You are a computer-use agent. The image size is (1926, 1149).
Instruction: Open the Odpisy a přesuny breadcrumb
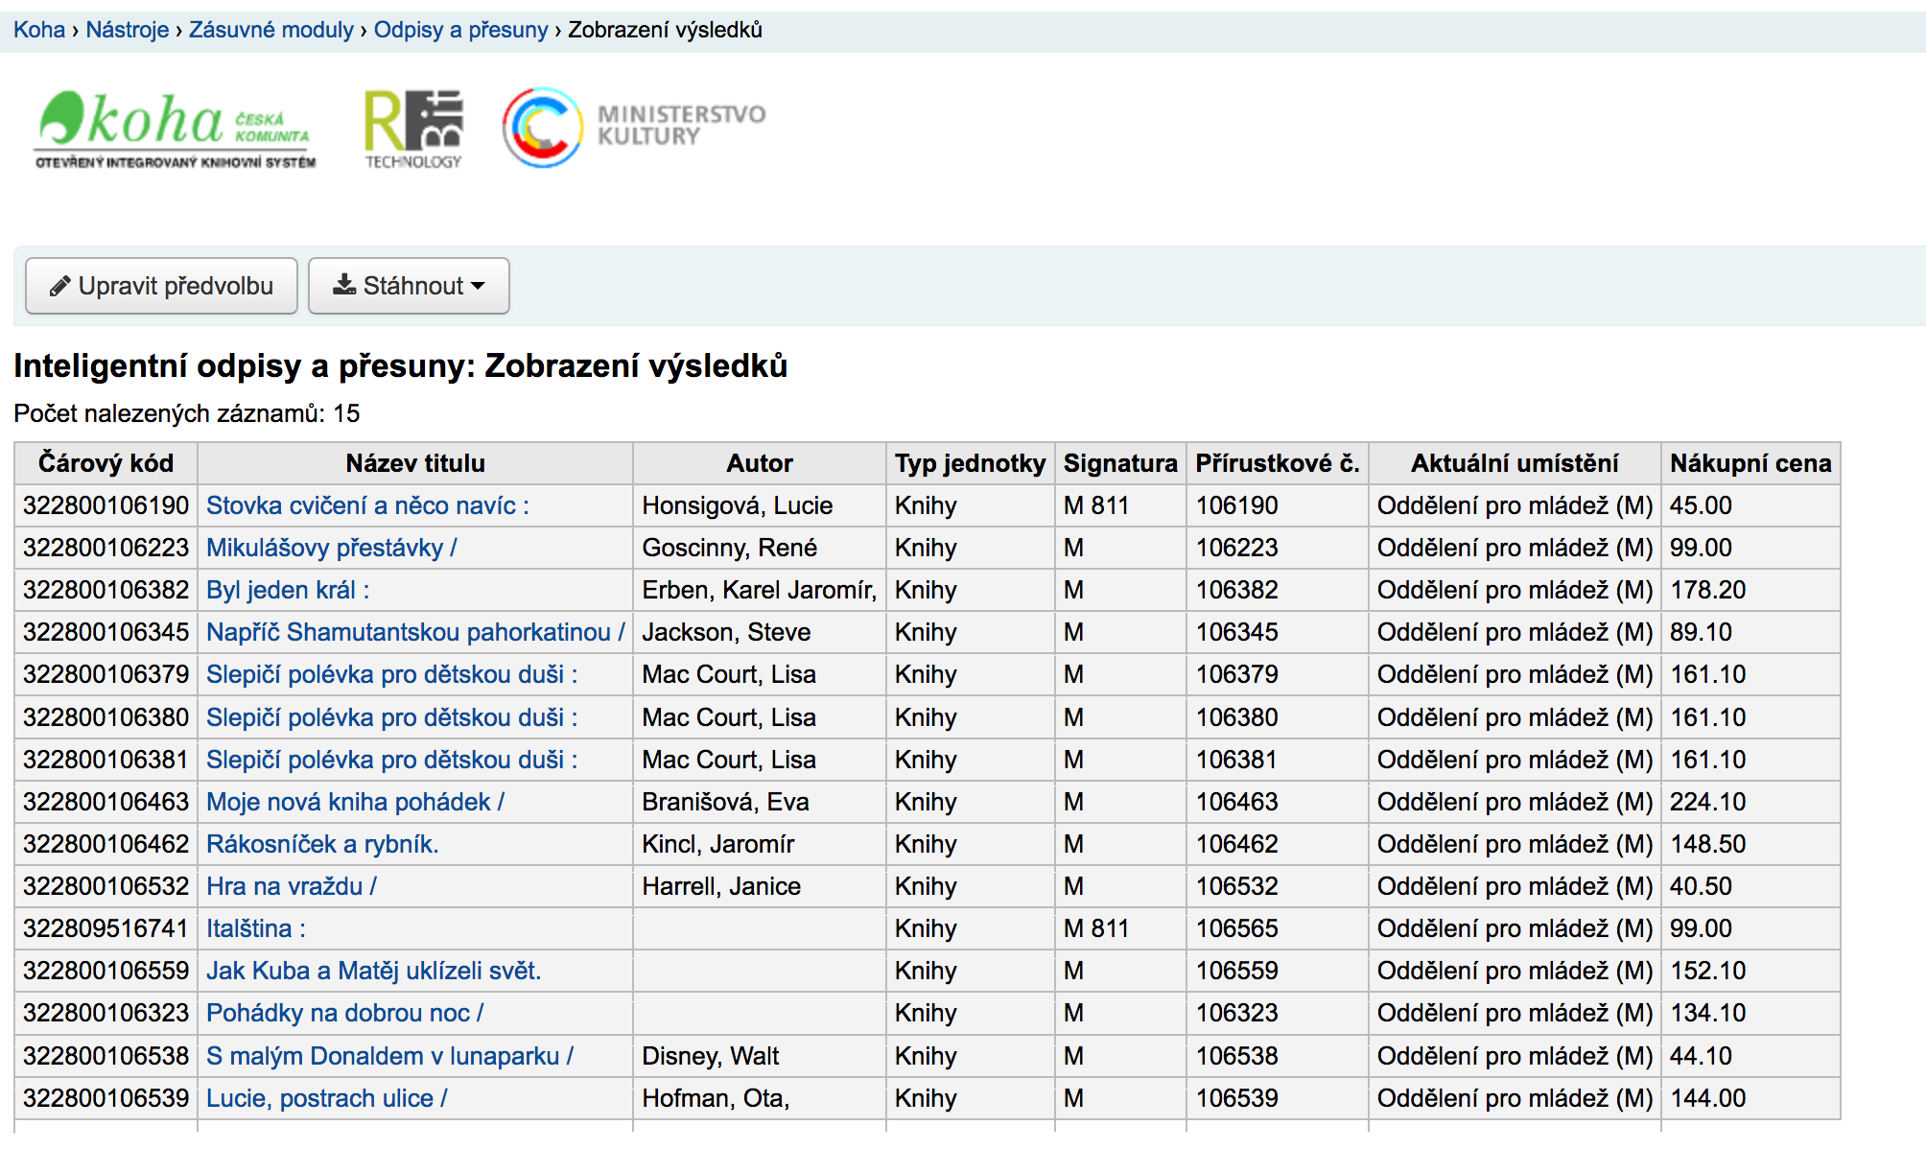click(x=460, y=30)
